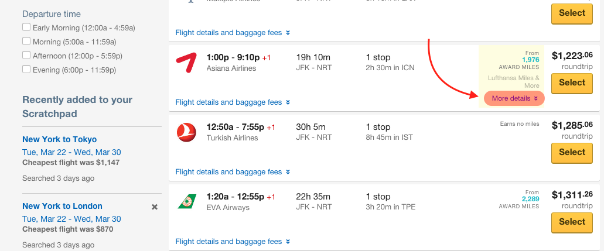Viewport: 604px width, 251px height.
Task: Open the New York to Tokyo saved search
Action: tap(60, 139)
